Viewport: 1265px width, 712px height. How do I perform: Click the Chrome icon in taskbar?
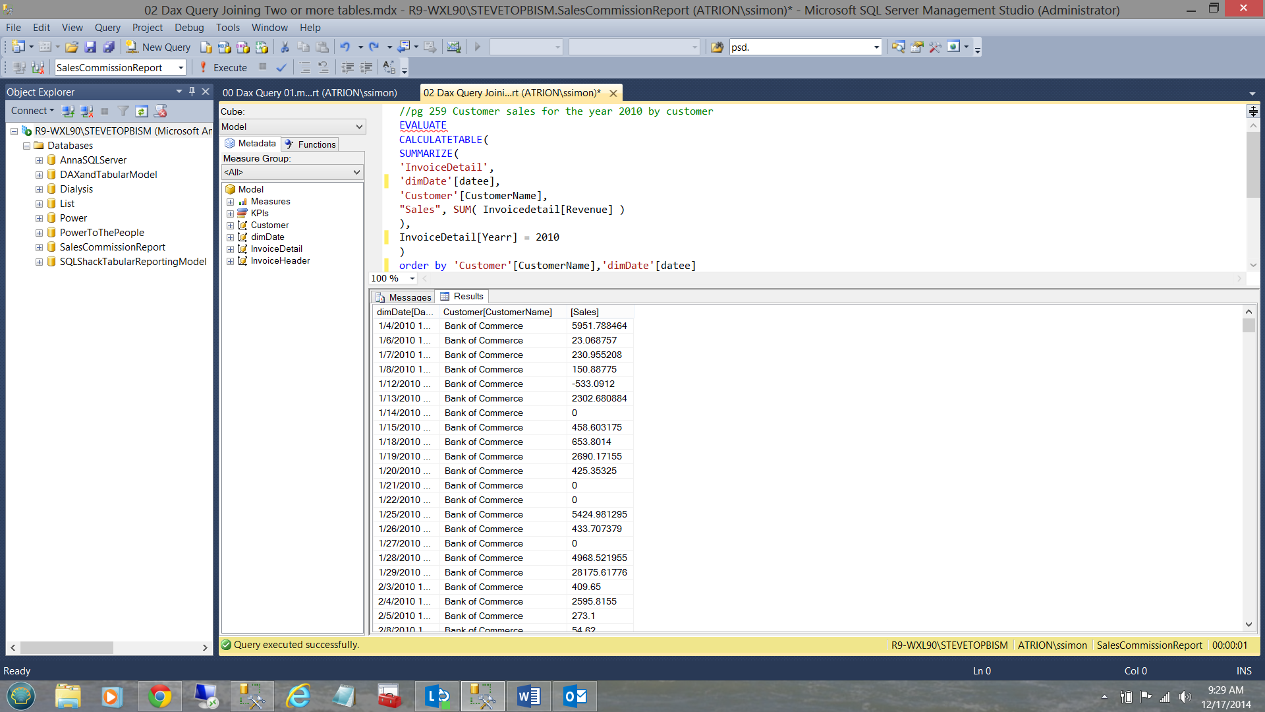point(159,696)
